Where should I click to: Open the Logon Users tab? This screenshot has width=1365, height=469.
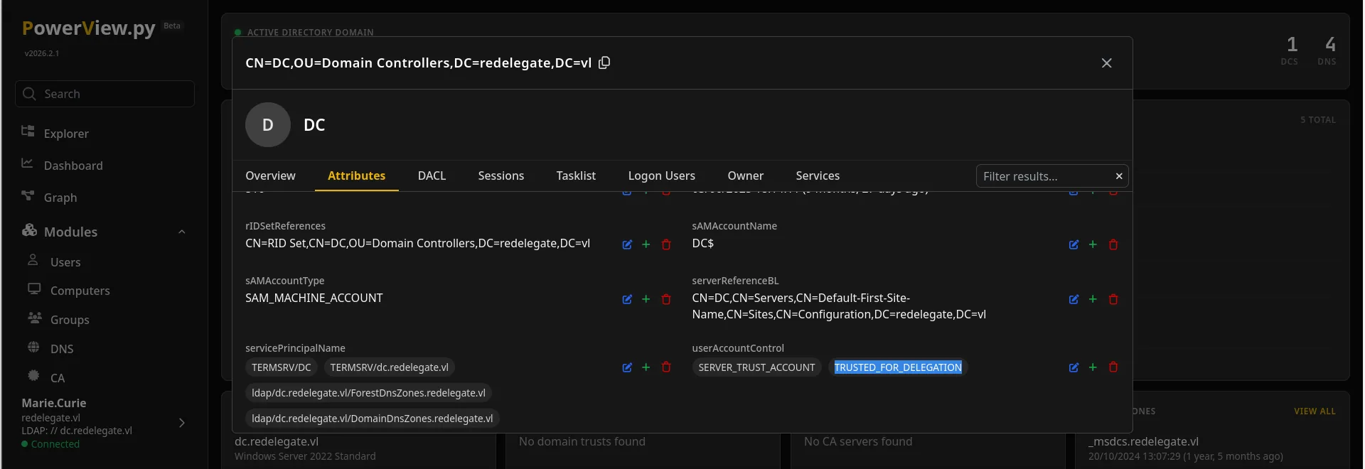(661, 176)
